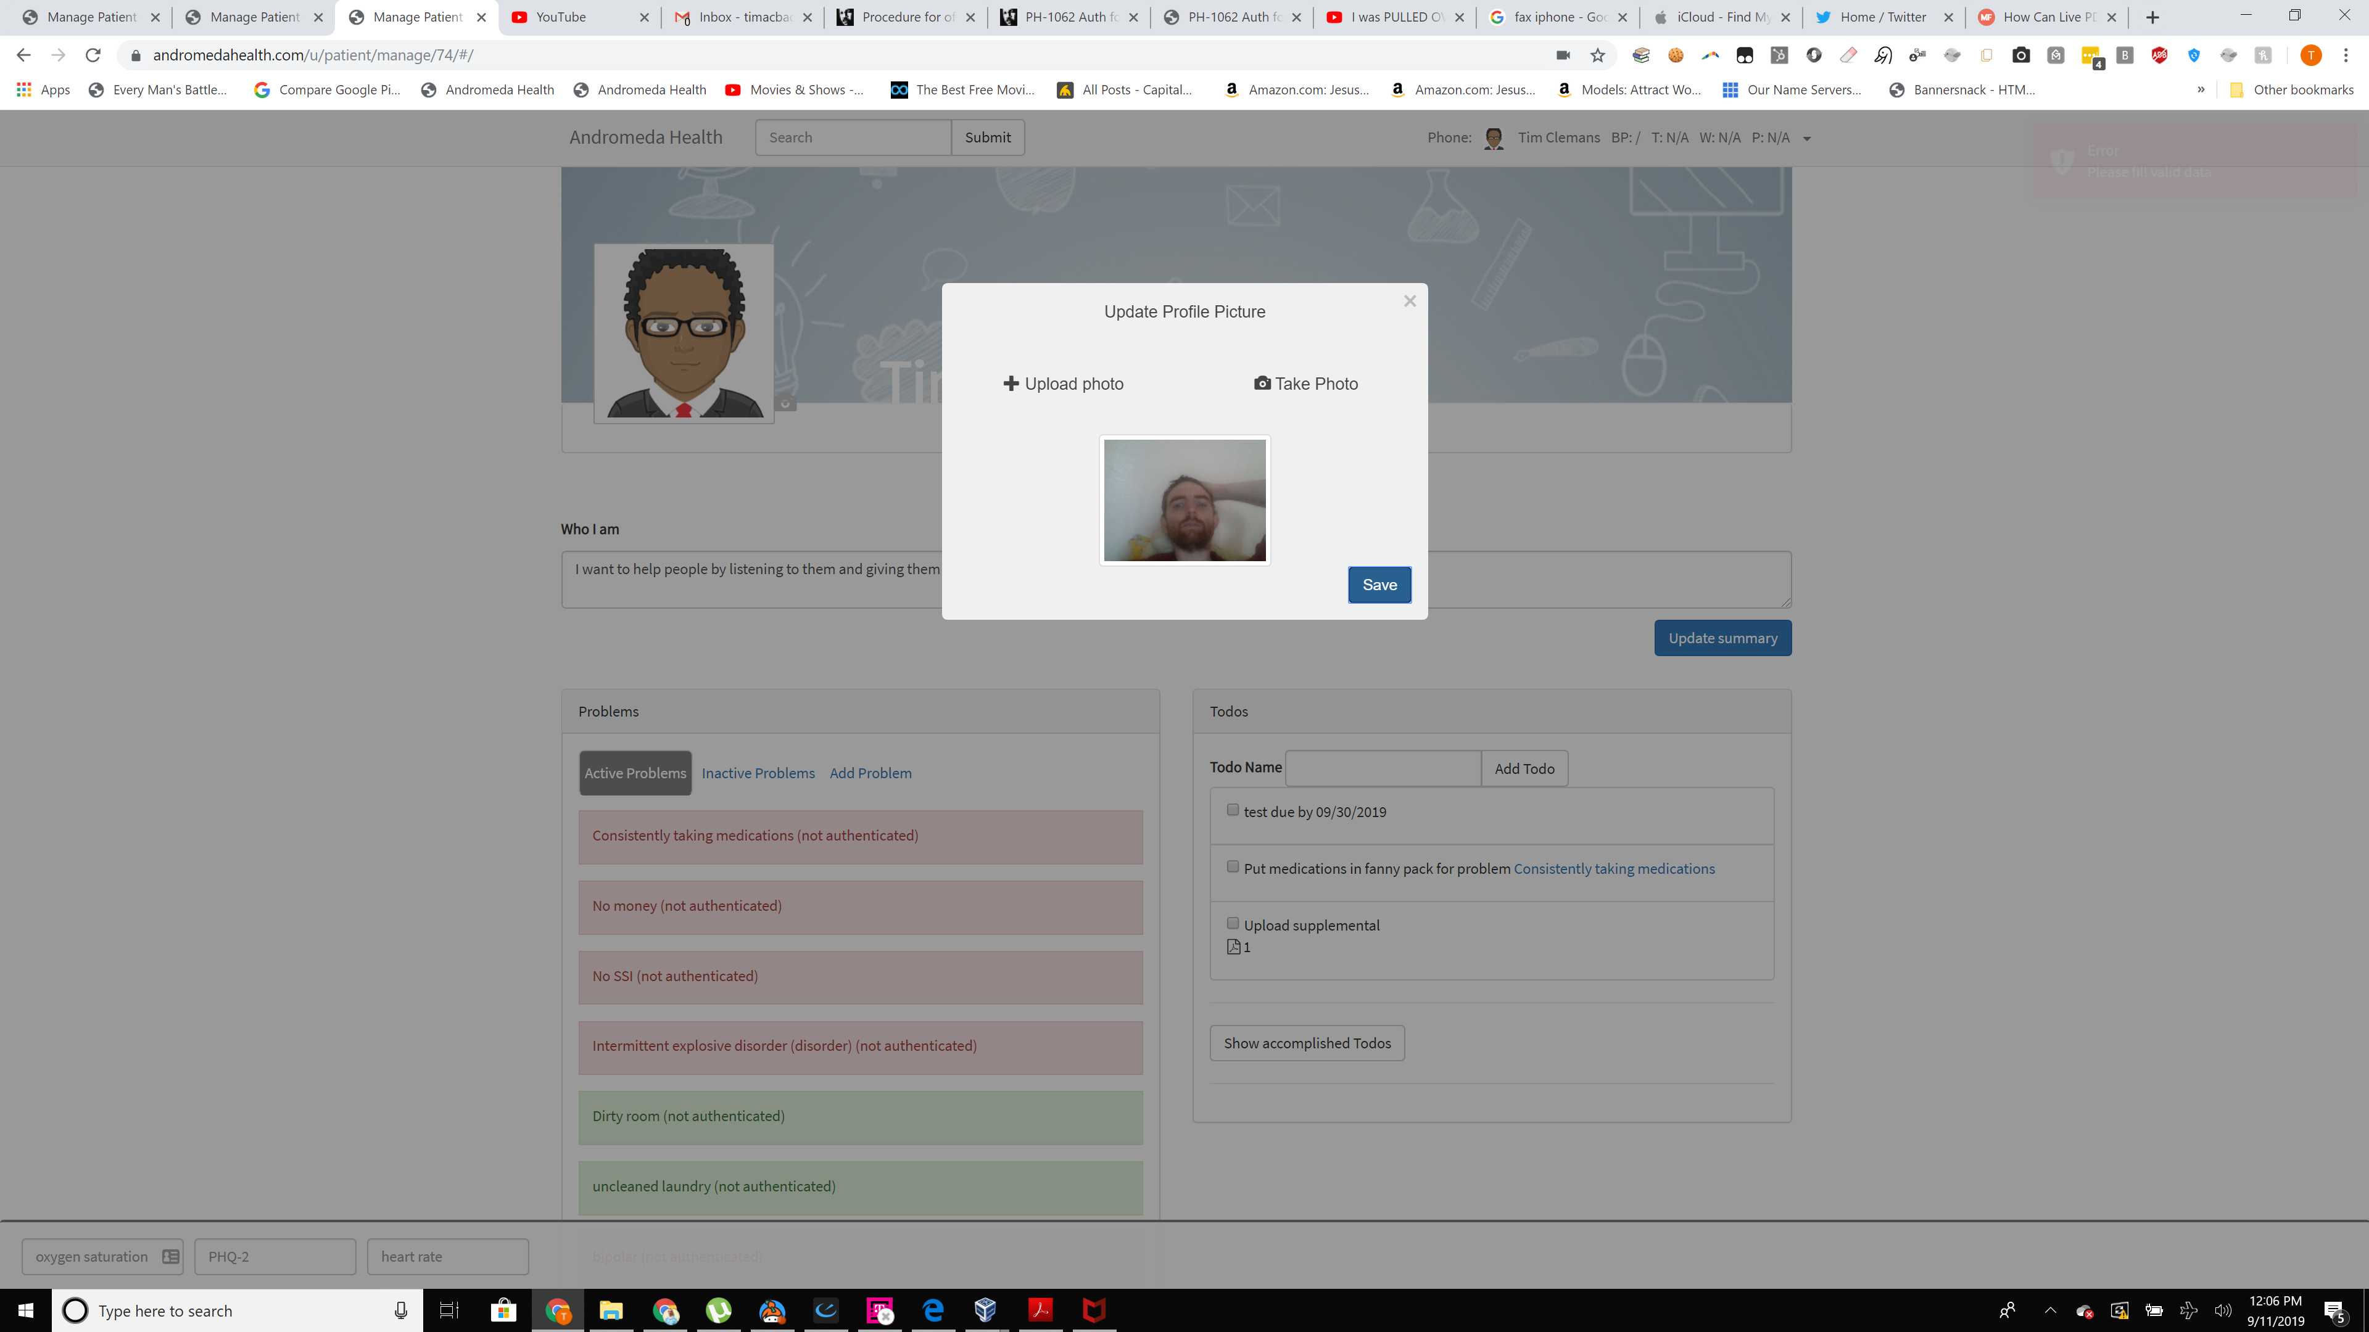The image size is (2369, 1332).
Task: Save the new profile picture
Action: (x=1379, y=585)
